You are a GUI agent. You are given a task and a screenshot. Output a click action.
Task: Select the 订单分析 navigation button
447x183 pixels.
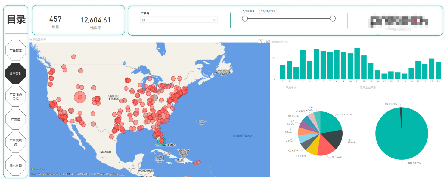click(16, 73)
